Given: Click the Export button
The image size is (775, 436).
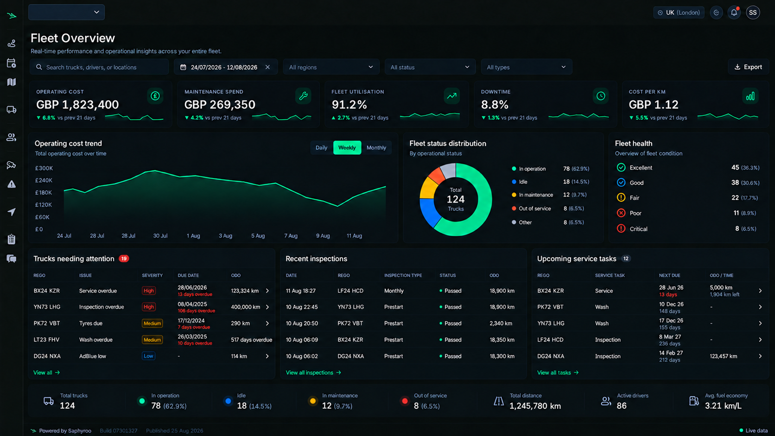Looking at the screenshot, I should click(x=748, y=67).
